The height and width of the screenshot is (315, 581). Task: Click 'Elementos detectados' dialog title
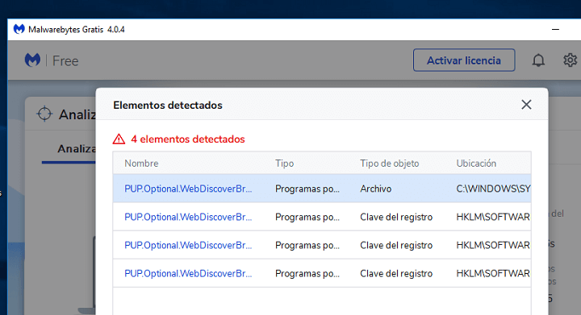[x=168, y=106]
